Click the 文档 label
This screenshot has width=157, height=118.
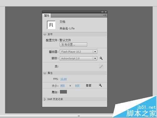[x=62, y=22]
